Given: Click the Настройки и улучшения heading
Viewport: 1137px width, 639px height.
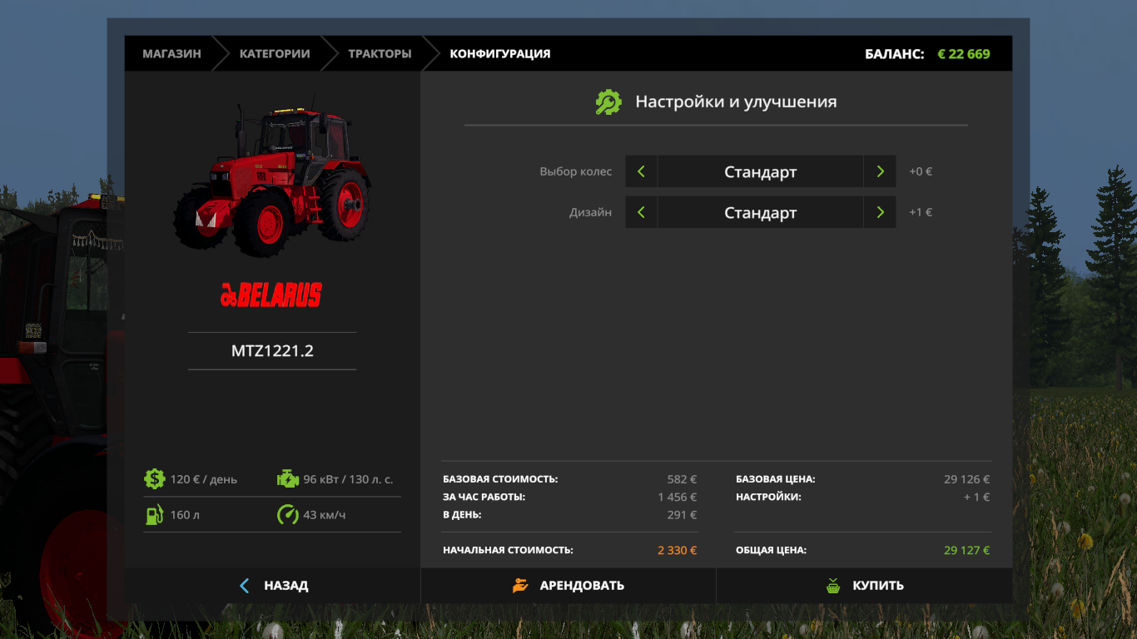Looking at the screenshot, I should pyautogui.click(x=736, y=102).
